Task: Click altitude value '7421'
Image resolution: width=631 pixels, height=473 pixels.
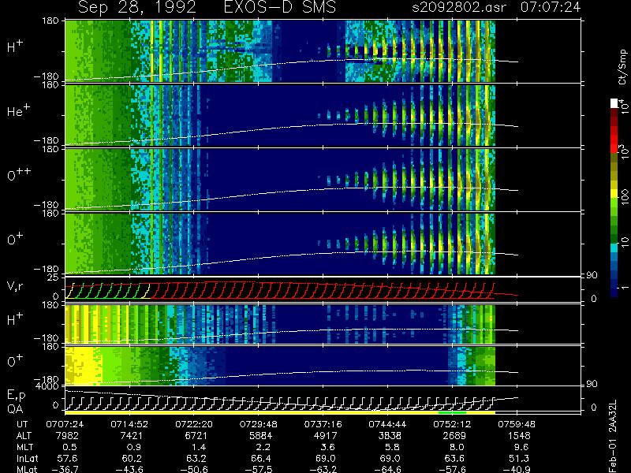Action: click(131, 436)
